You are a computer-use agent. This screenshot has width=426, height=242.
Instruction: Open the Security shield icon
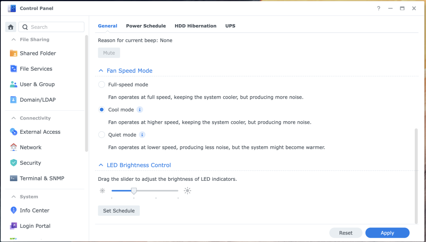click(x=13, y=163)
